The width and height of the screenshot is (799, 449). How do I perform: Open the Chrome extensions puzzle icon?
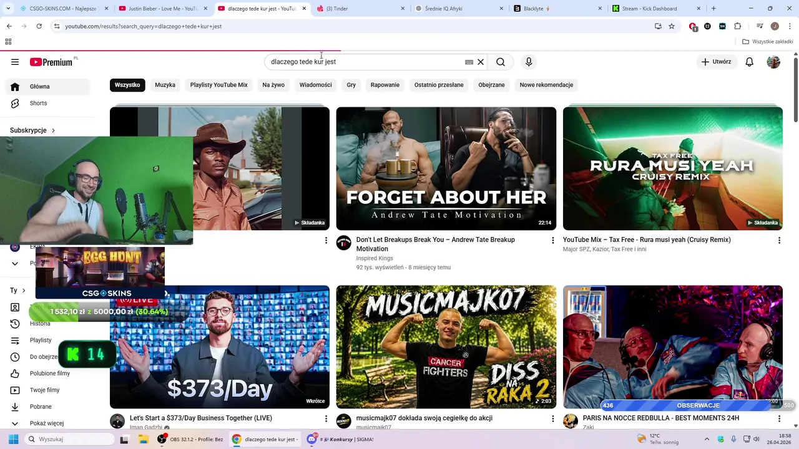pos(738,26)
